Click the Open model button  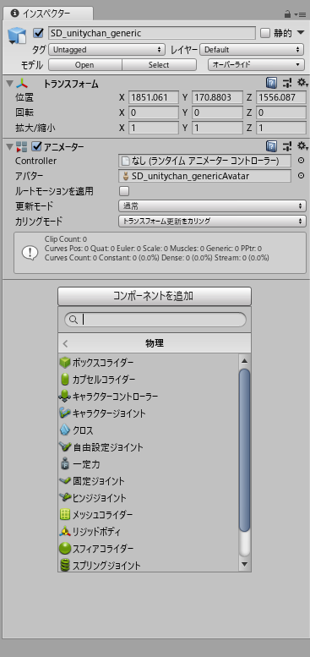(85, 65)
